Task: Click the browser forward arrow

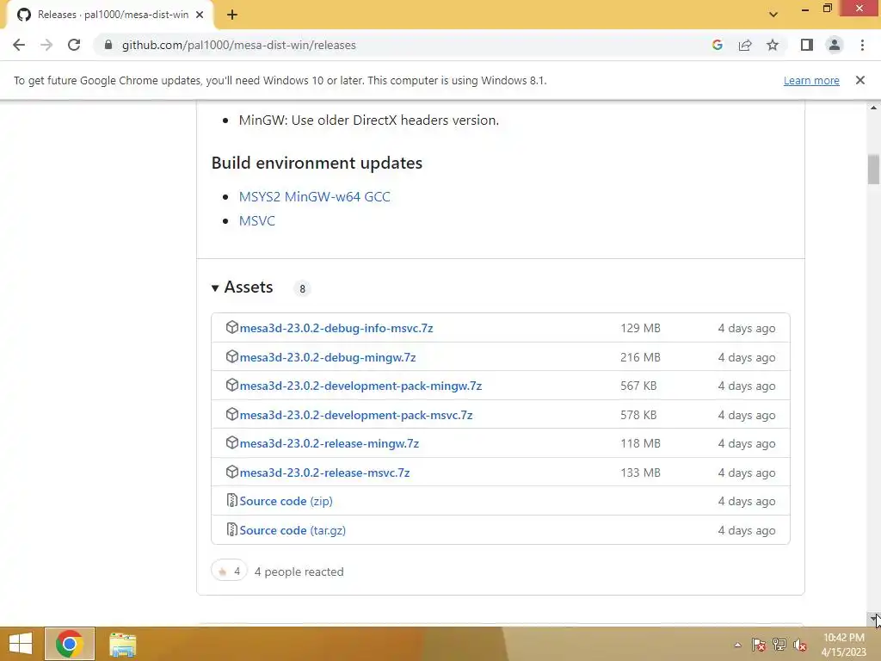Action: 46,45
